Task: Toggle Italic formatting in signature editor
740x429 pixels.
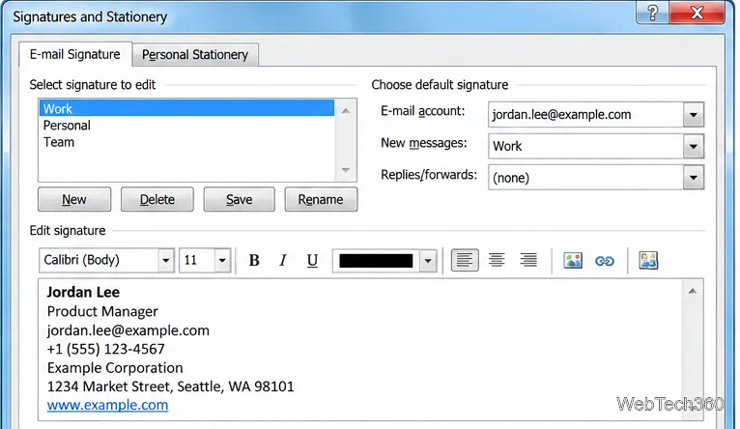Action: [283, 260]
